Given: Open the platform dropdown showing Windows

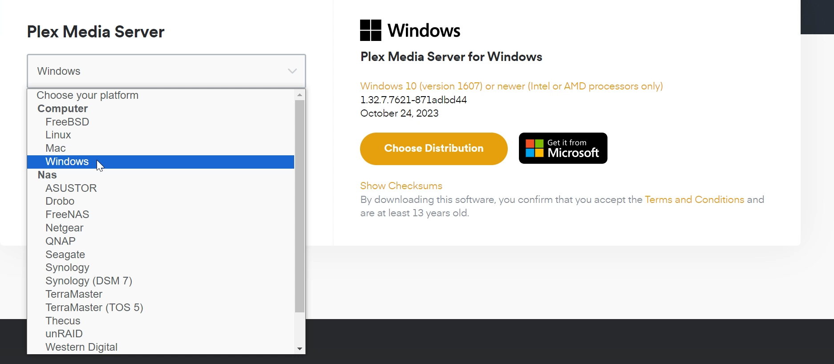Looking at the screenshot, I should (166, 71).
